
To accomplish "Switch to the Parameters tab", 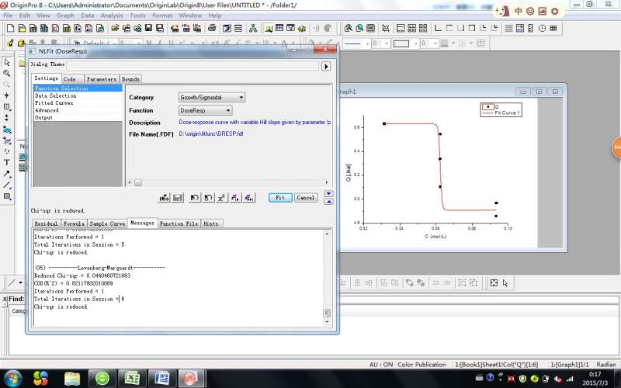I will point(102,79).
